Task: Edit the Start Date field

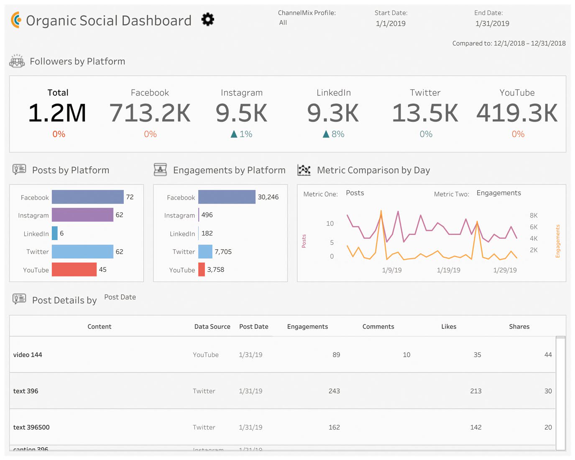Action: 391,23
